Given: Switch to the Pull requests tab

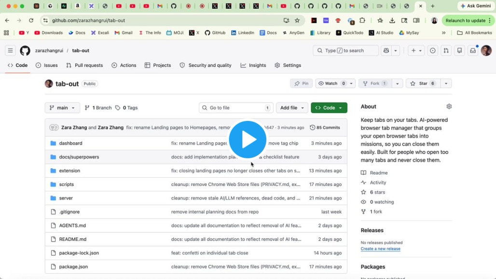Looking at the screenshot, I should (x=84, y=66).
